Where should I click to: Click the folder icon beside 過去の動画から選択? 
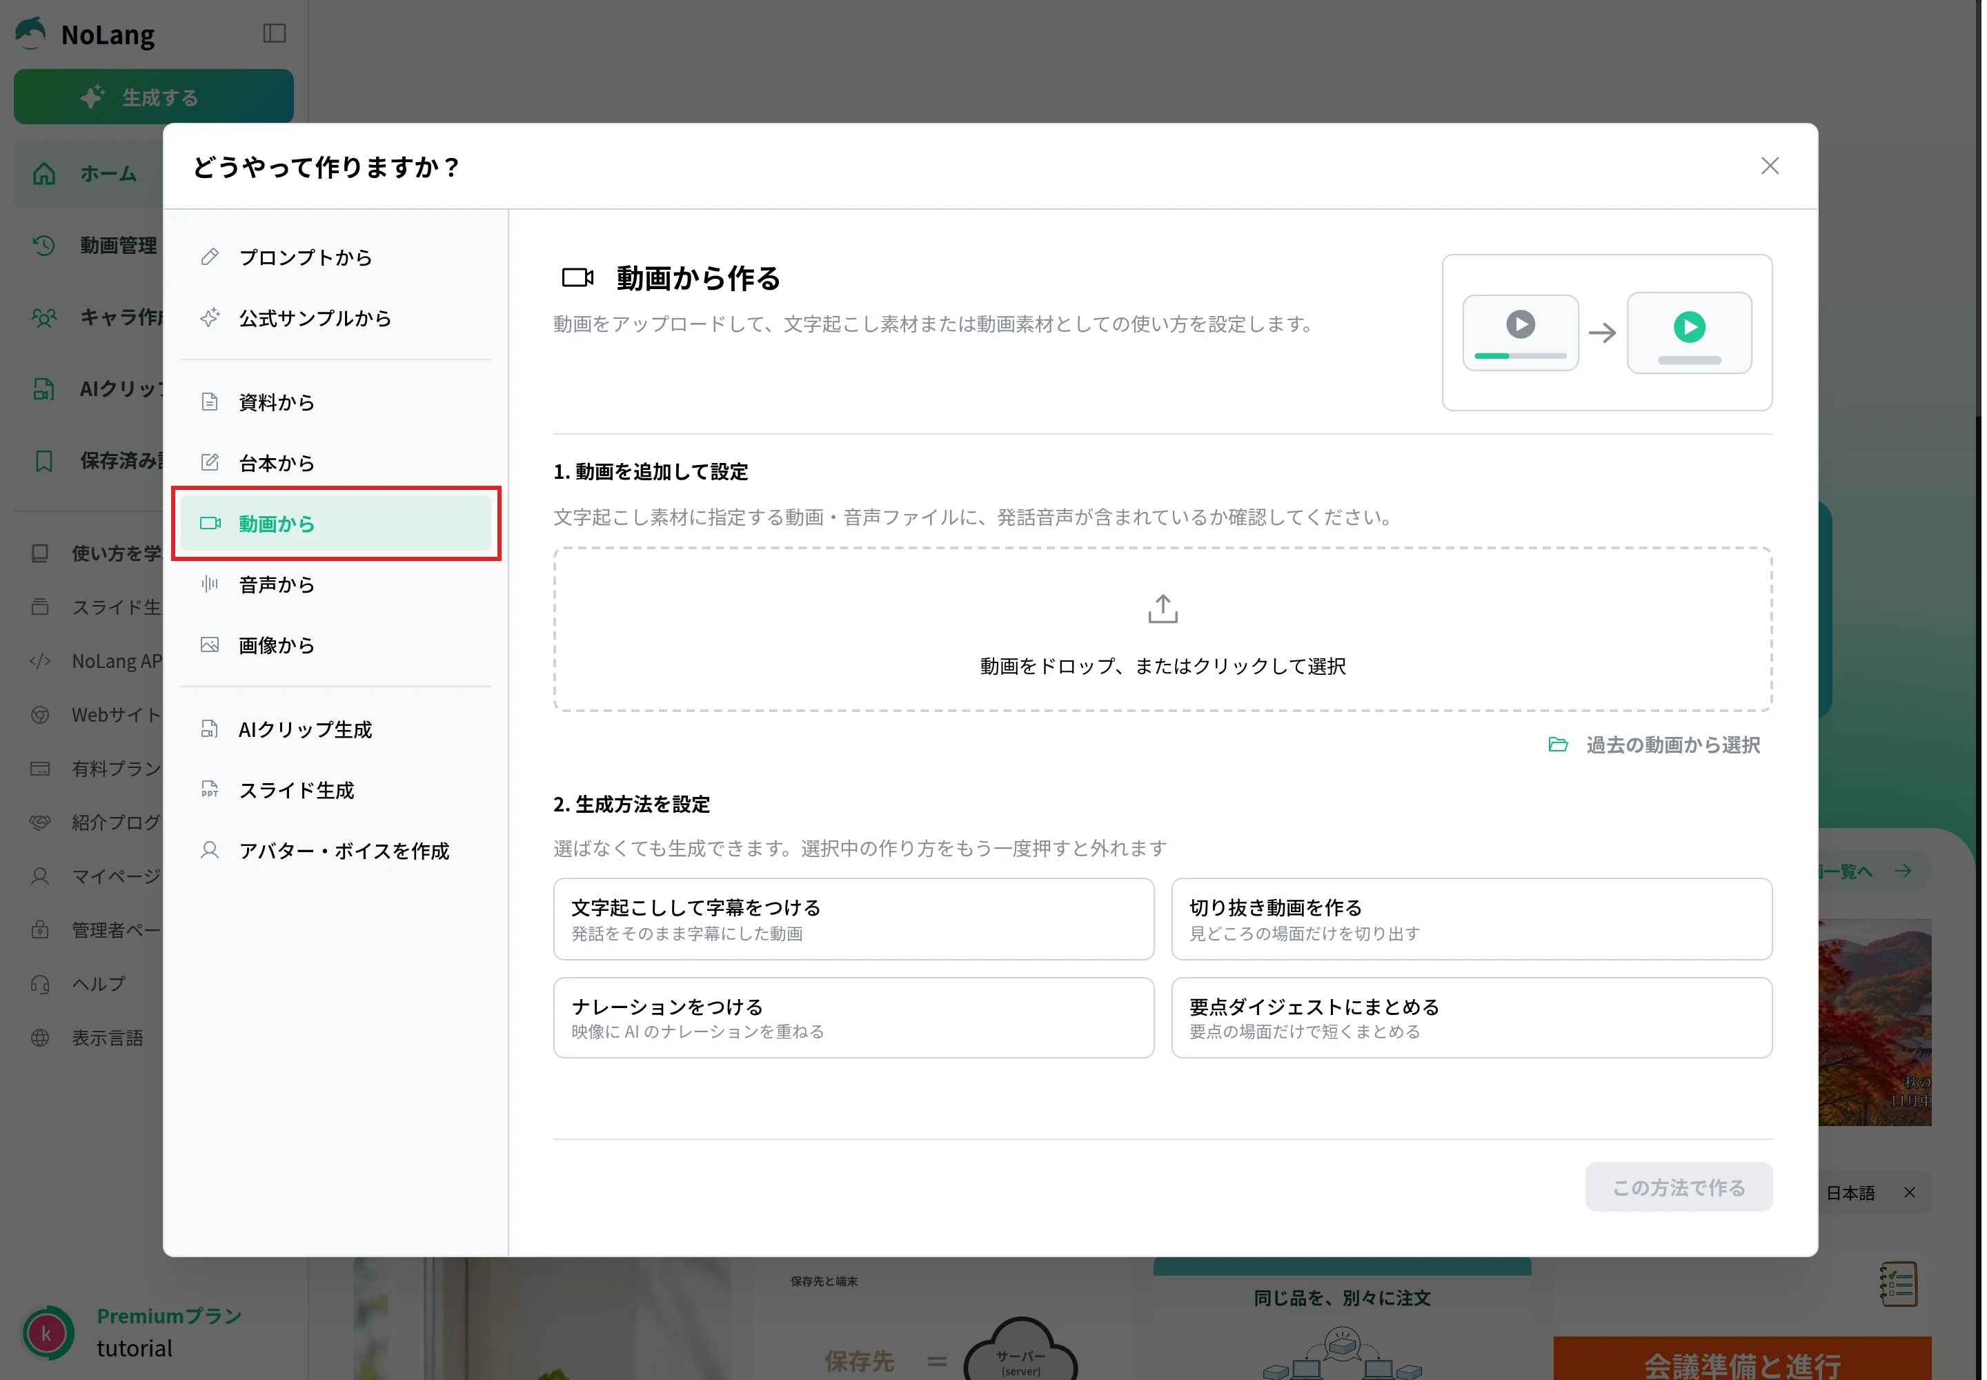1557,745
